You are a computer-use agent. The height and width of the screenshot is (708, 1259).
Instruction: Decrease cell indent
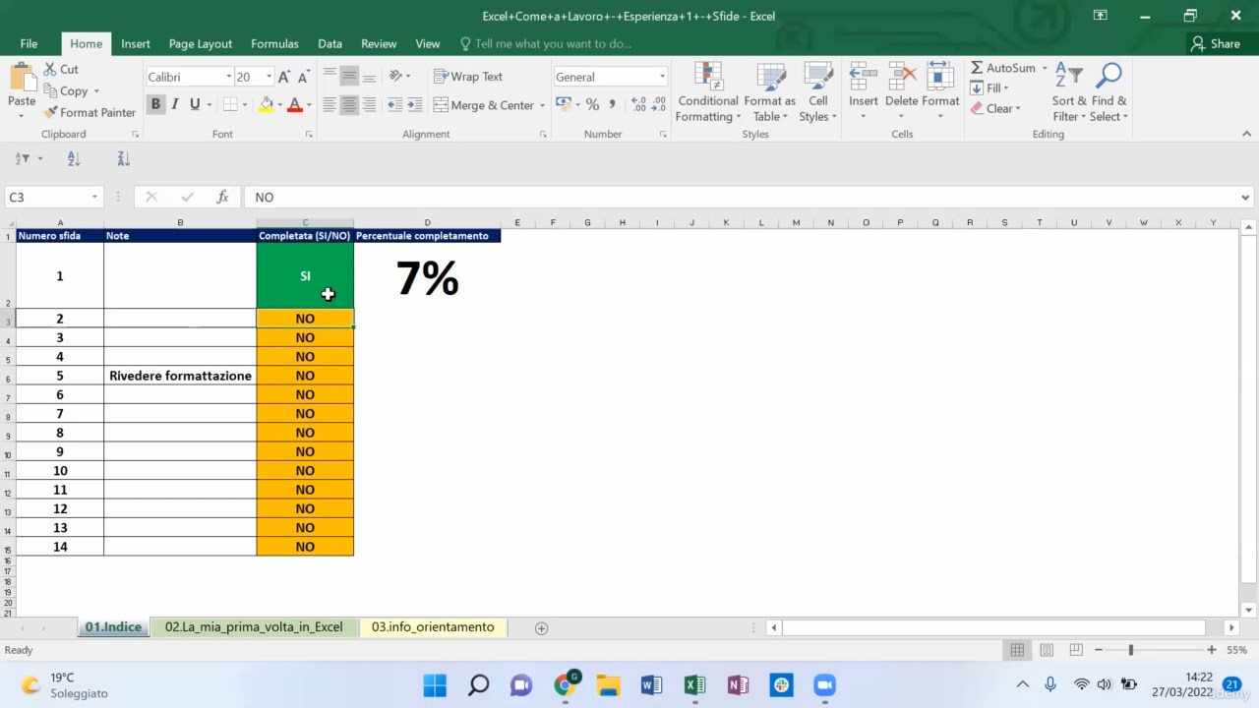[x=394, y=104]
